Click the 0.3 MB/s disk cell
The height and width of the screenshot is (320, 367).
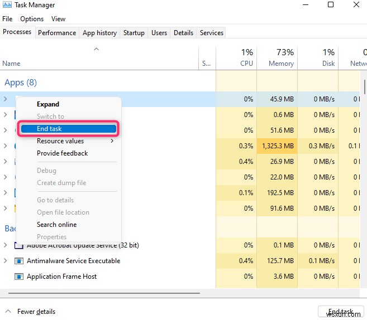(x=318, y=146)
